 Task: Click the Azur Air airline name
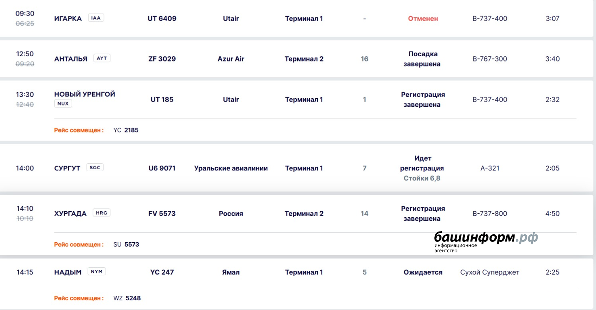[x=231, y=59]
